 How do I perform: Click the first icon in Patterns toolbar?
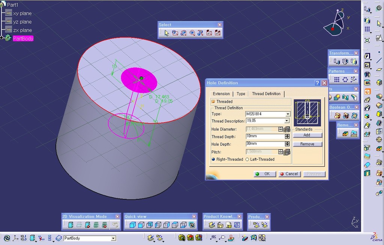[x=337, y=79]
